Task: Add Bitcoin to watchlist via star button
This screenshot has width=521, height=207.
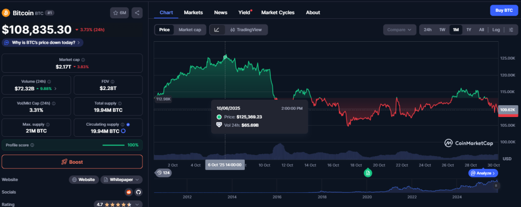Action: 120,13
